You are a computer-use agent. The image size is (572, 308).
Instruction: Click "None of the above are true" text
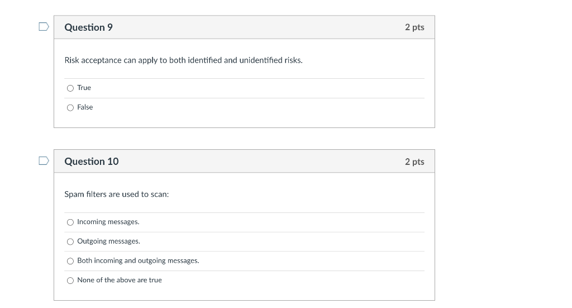coord(120,280)
